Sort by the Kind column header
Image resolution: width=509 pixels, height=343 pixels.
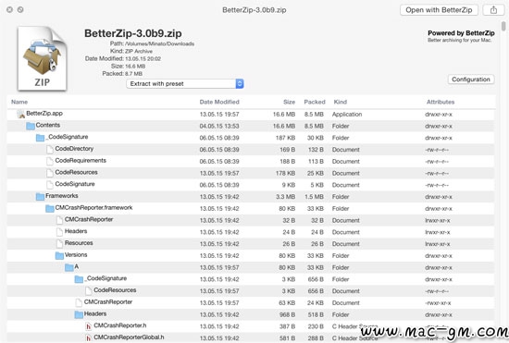point(341,102)
